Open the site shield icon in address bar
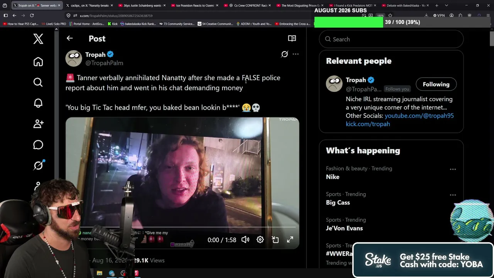494x278 pixels. [x=68, y=15]
